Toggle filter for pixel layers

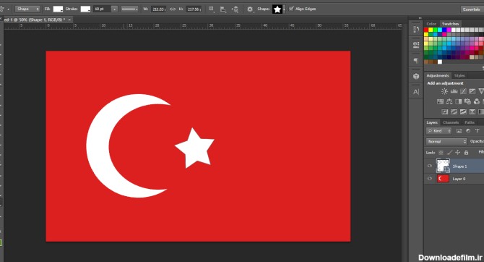[459, 131]
